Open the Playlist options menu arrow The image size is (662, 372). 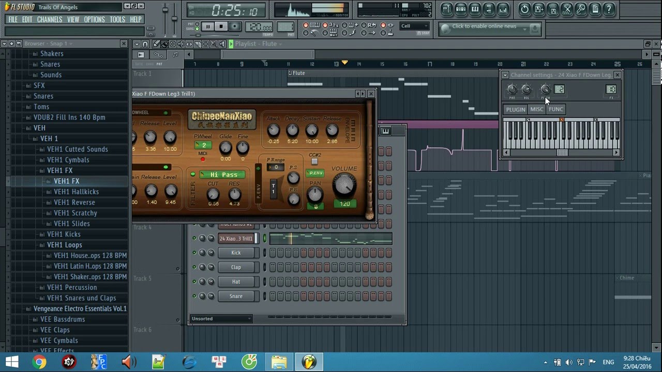[x=136, y=44]
